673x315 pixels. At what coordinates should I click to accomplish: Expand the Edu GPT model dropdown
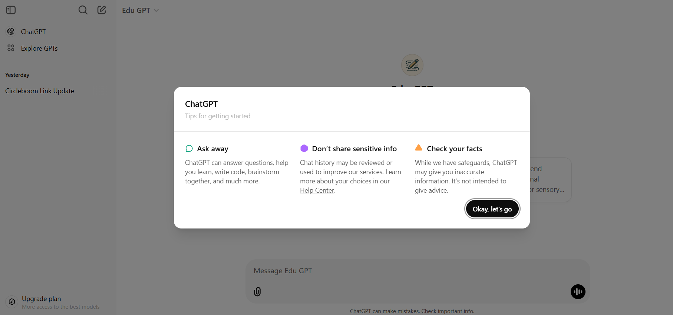point(140,10)
